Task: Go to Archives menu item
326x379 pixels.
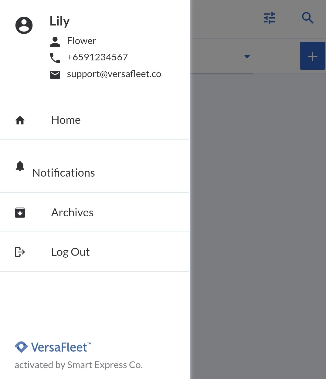Action: (72, 213)
